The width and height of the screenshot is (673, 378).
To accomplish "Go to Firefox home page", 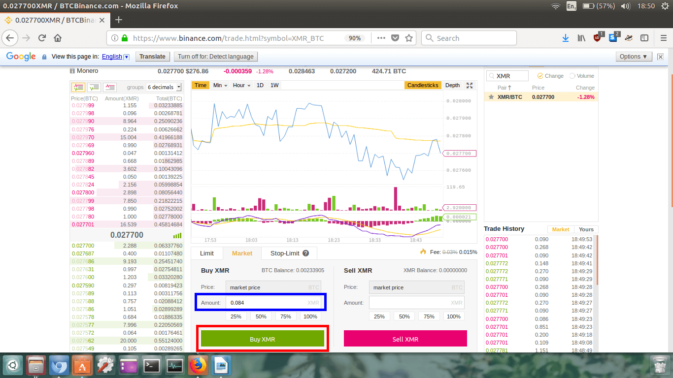I will pyautogui.click(x=58, y=38).
